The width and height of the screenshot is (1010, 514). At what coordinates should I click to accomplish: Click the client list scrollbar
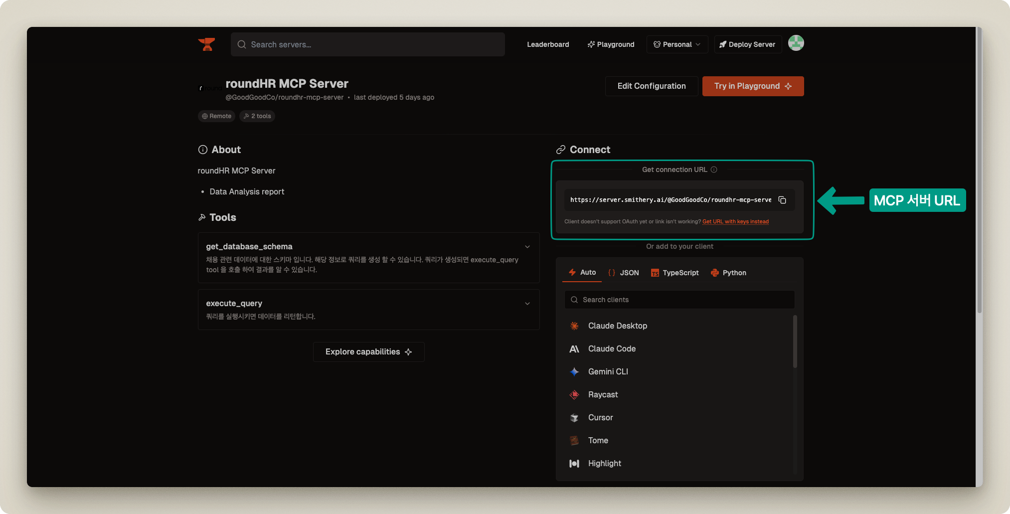click(795, 342)
